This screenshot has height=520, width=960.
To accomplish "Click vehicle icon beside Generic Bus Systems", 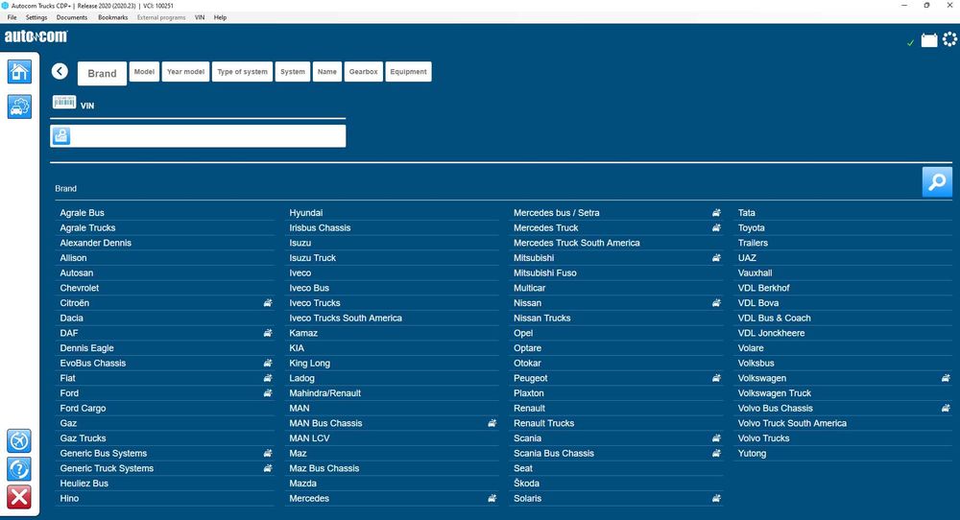I will [268, 453].
